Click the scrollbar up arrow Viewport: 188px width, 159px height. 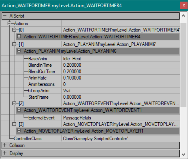coord(183,16)
